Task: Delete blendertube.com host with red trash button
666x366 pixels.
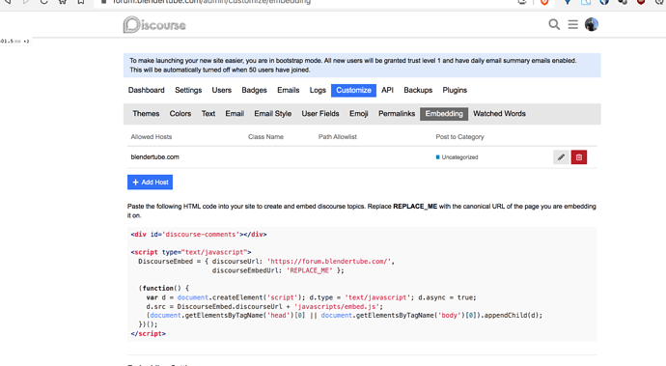Action: point(579,157)
